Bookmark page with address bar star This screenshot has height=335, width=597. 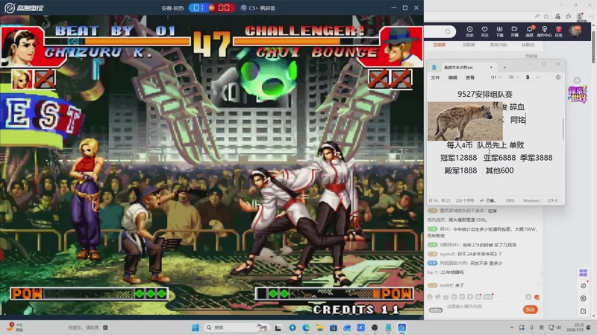(x=546, y=16)
